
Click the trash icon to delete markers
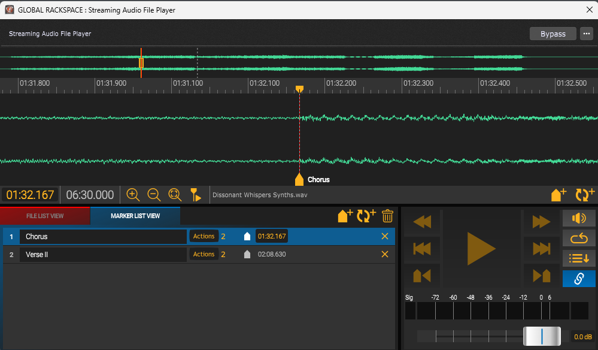point(387,216)
